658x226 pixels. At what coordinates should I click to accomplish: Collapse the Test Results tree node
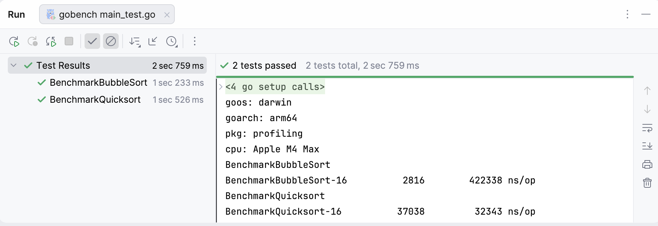14,65
